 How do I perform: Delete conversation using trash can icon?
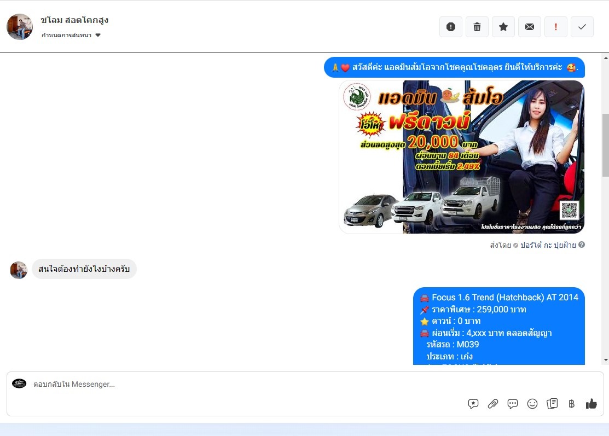477,27
